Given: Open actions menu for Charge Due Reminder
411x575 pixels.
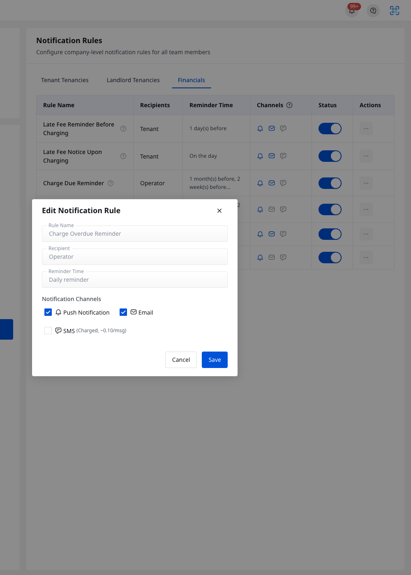Looking at the screenshot, I should click(366, 183).
